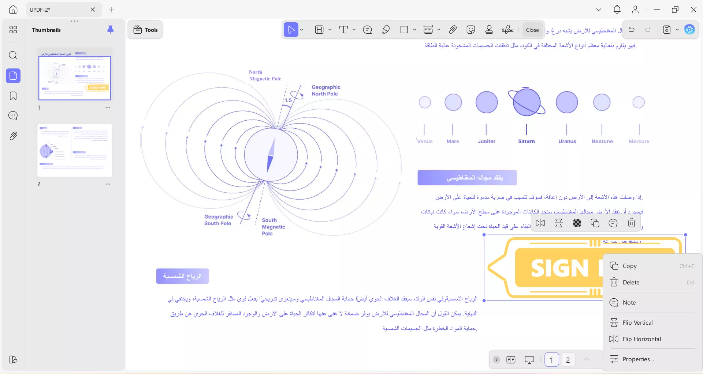Jump to page 2 in bottom bar

pos(568,360)
